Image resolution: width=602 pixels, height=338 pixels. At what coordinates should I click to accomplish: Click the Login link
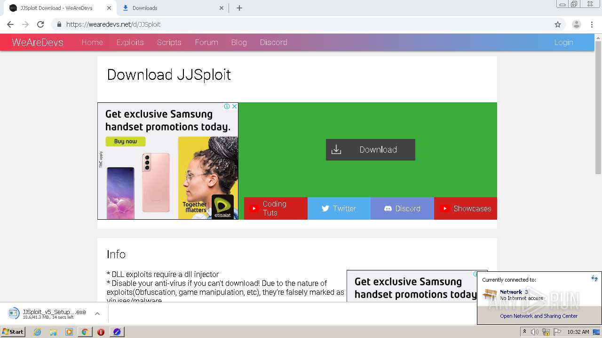[x=563, y=42]
